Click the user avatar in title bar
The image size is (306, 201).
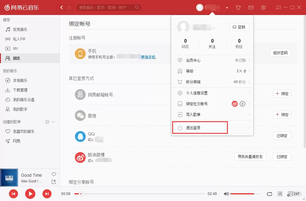[200, 7]
